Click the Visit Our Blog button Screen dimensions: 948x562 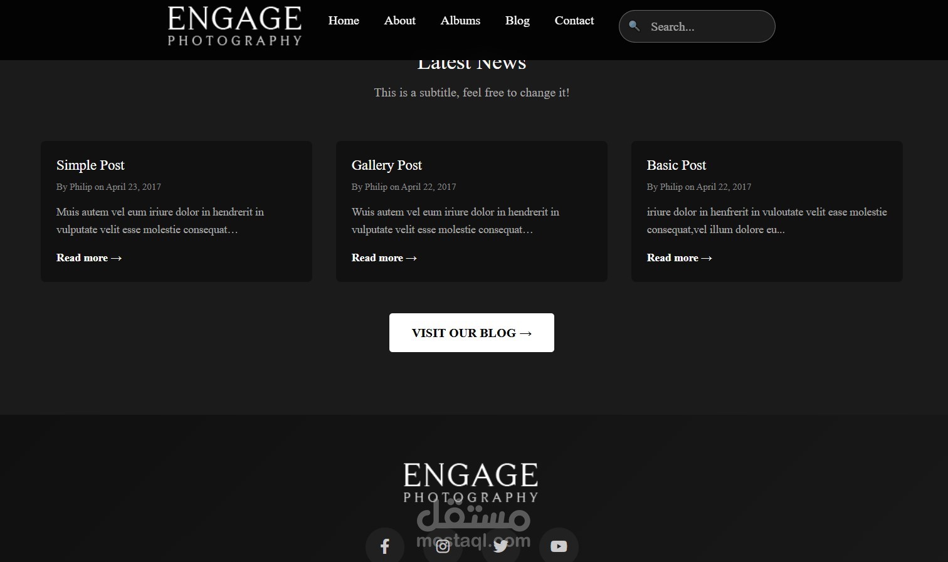click(471, 333)
